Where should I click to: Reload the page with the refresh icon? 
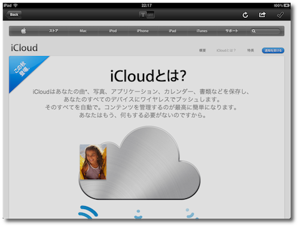[x=245, y=15]
